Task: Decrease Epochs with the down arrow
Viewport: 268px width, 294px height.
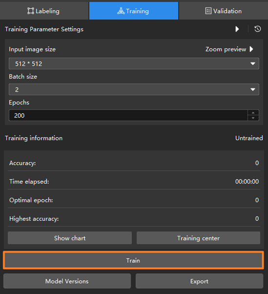Action: [x=253, y=118]
